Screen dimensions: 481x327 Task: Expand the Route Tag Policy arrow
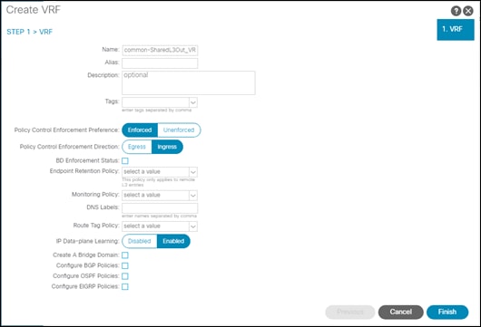pos(193,226)
